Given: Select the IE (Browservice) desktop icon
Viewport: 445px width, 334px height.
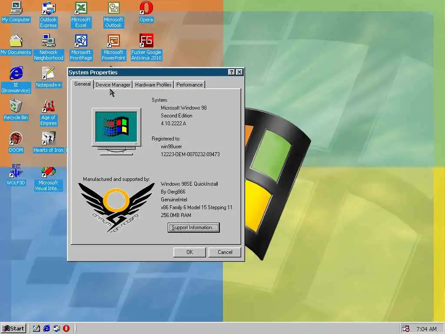Looking at the screenshot, I should [x=16, y=80].
